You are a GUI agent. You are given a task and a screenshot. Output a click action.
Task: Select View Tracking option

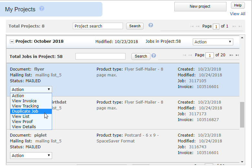click(25, 106)
